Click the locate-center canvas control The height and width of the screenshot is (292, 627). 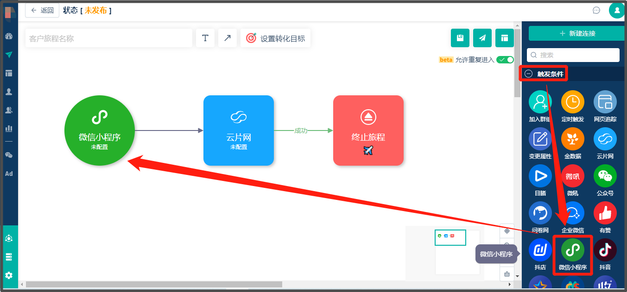coord(507,231)
